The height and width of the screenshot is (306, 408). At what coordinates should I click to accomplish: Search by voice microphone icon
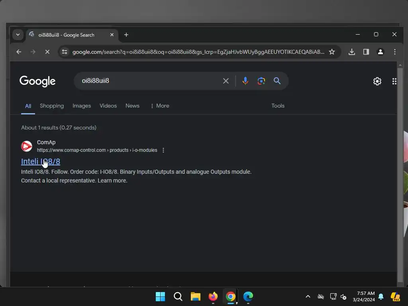pyautogui.click(x=245, y=81)
